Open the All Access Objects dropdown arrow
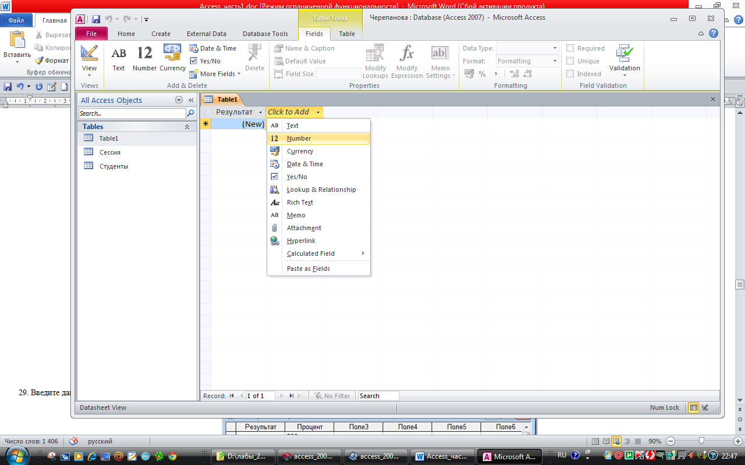Viewport: 745px width, 465px height. pos(179,100)
